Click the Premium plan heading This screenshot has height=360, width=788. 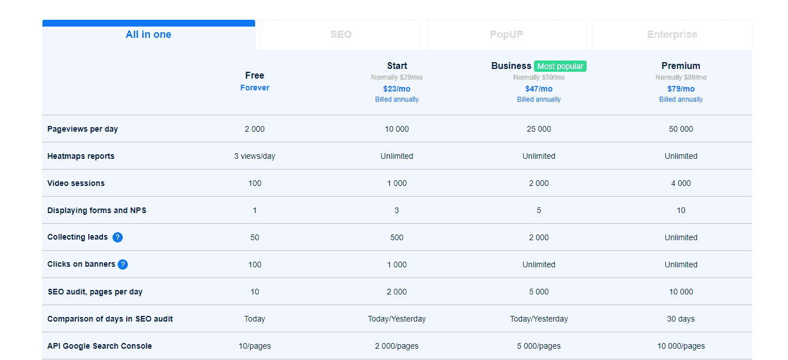coord(681,66)
